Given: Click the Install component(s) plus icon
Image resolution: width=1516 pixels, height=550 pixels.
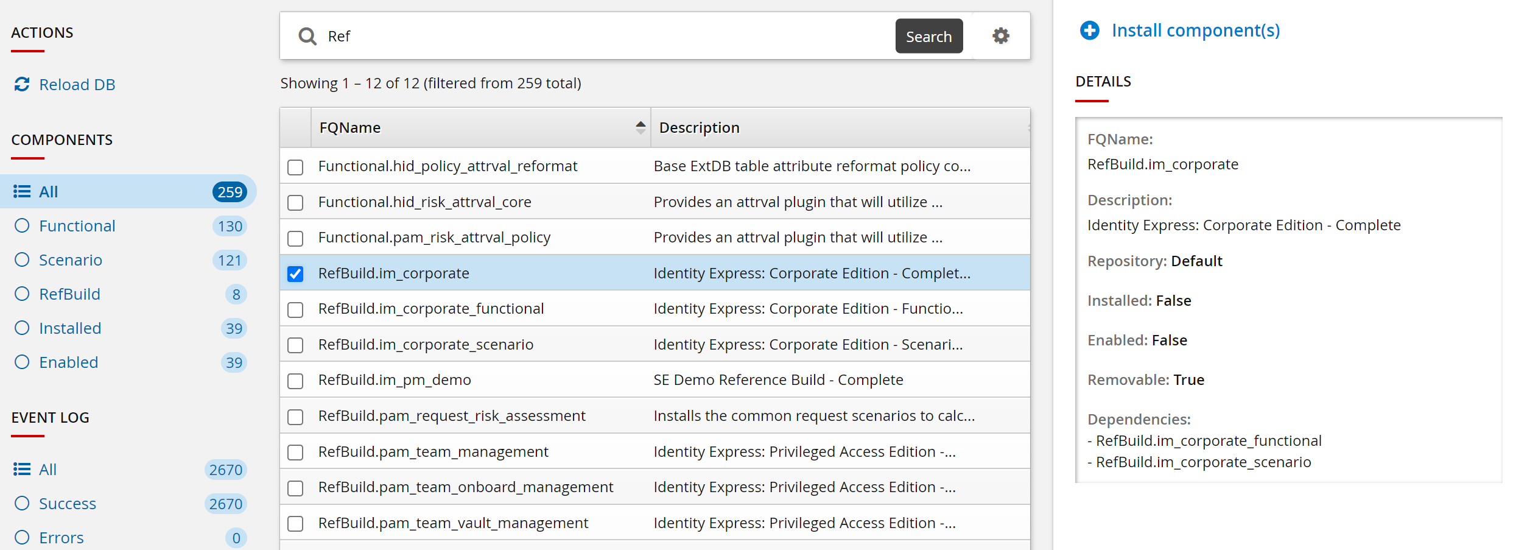Looking at the screenshot, I should (x=1089, y=30).
